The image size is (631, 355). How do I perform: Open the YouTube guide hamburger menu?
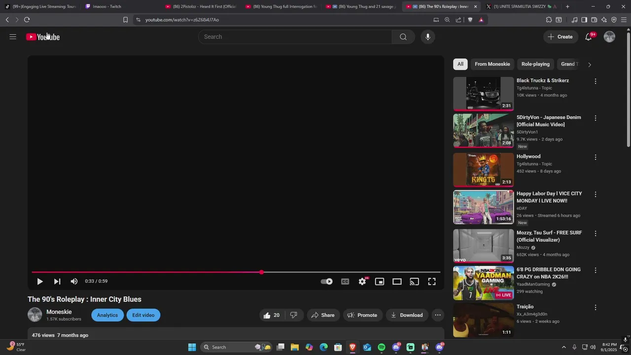pyautogui.click(x=13, y=37)
